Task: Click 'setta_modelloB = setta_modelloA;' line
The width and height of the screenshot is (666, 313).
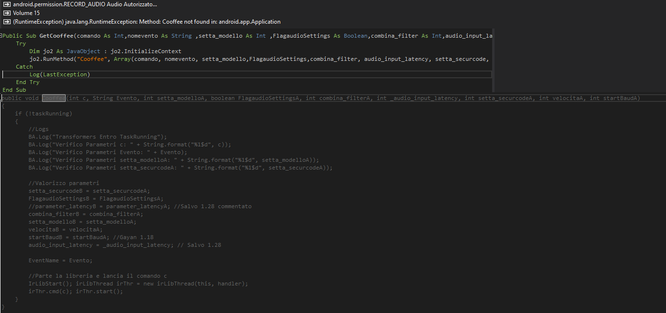Action: coord(83,222)
